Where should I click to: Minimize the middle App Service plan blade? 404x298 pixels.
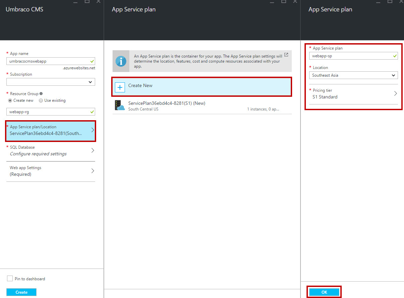(272, 2)
